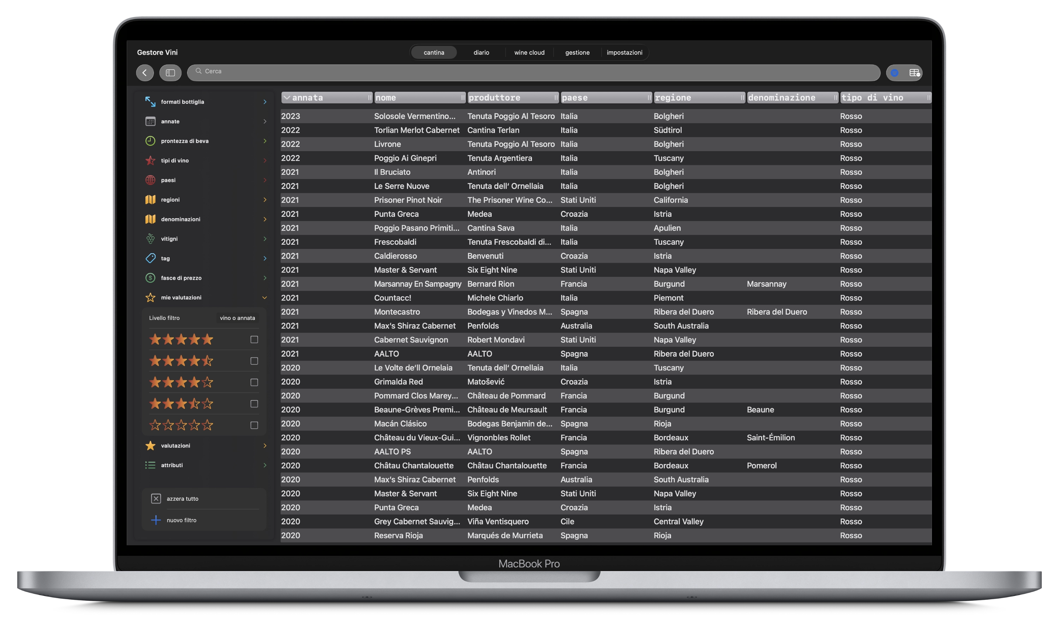Click the Saint-Émilion denominazione cell
The height and width of the screenshot is (619, 1059).
771,438
